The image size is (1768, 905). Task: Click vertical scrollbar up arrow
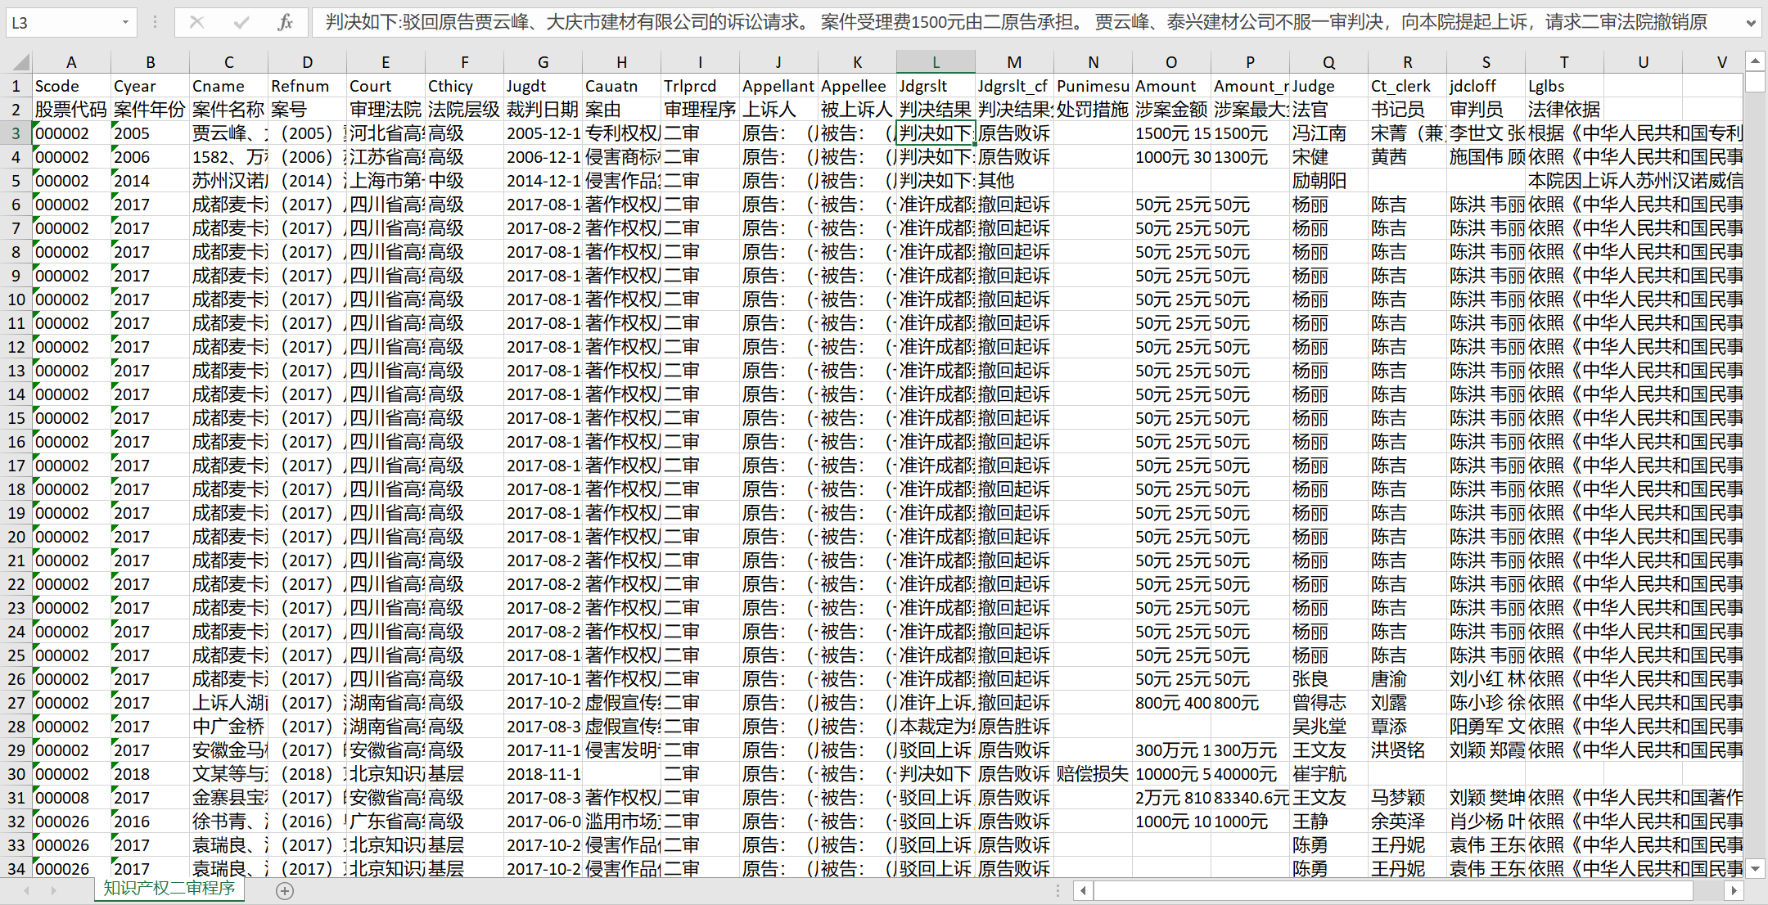click(1755, 61)
